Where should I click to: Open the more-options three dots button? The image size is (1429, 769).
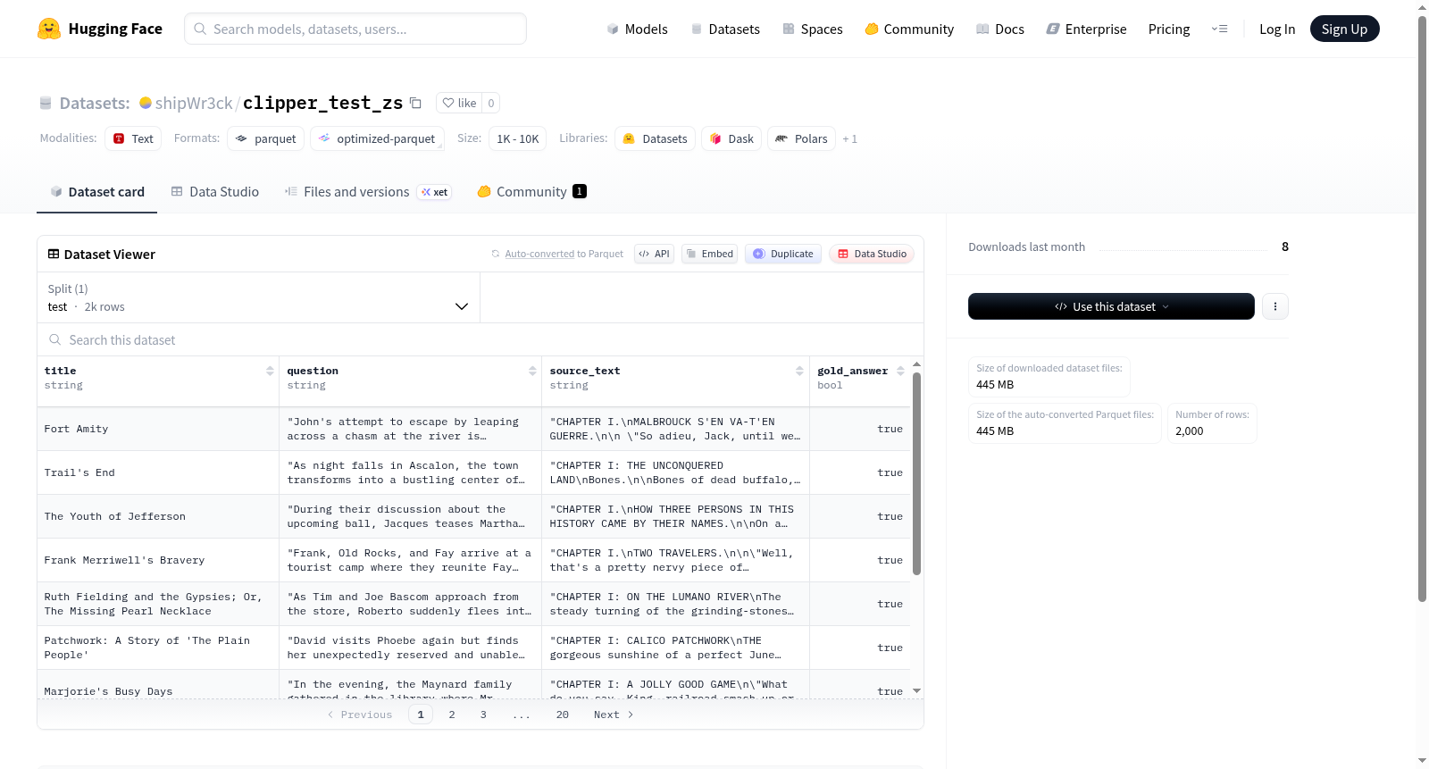point(1275,306)
